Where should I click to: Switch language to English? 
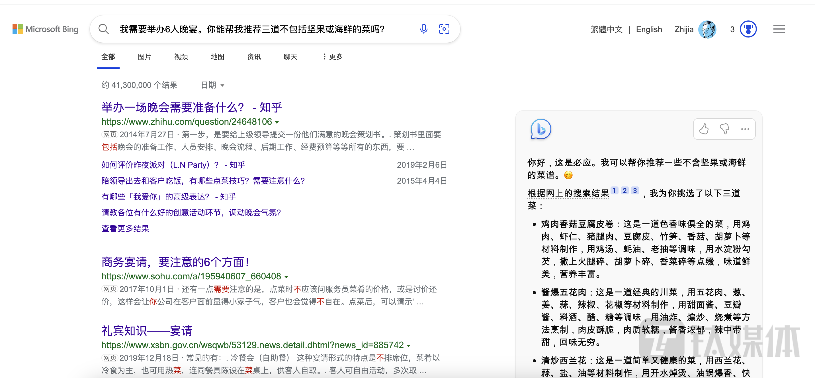(x=649, y=29)
